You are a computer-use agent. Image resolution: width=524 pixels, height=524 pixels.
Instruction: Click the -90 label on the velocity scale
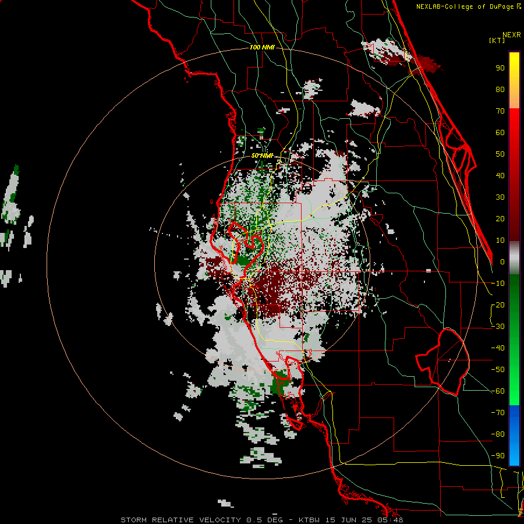(498, 456)
